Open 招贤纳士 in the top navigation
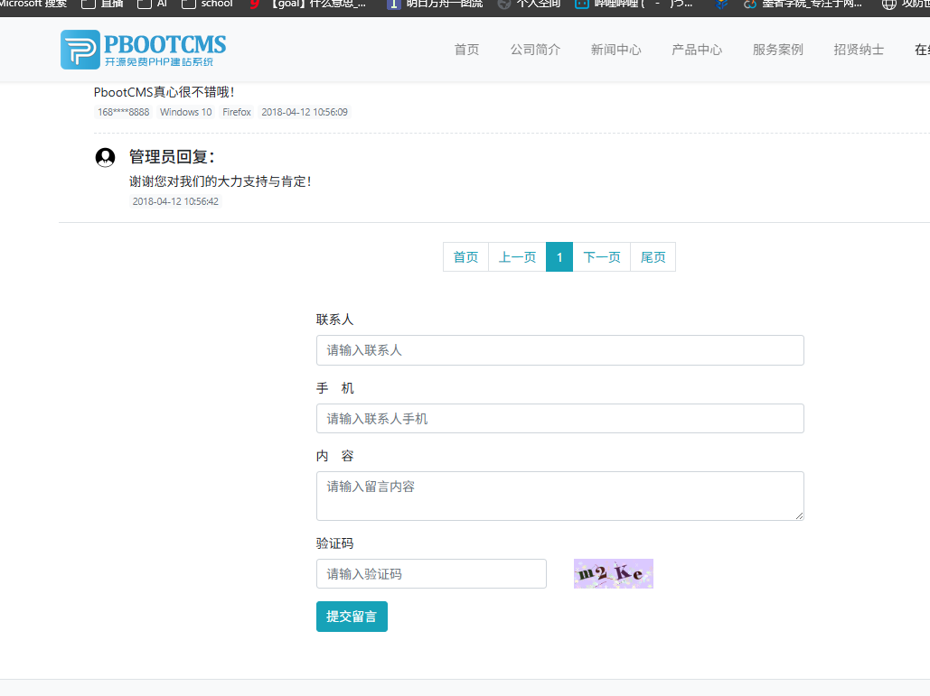Image resolution: width=930 pixels, height=696 pixels. click(x=859, y=50)
